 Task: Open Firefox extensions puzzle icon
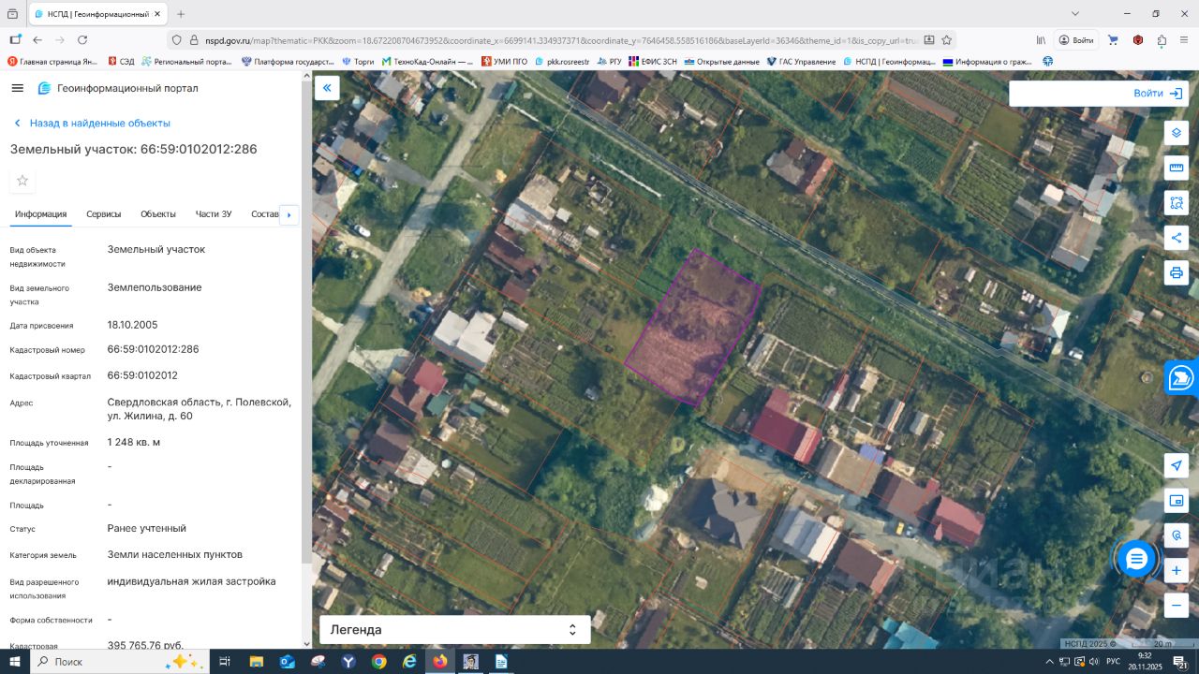(1162, 40)
